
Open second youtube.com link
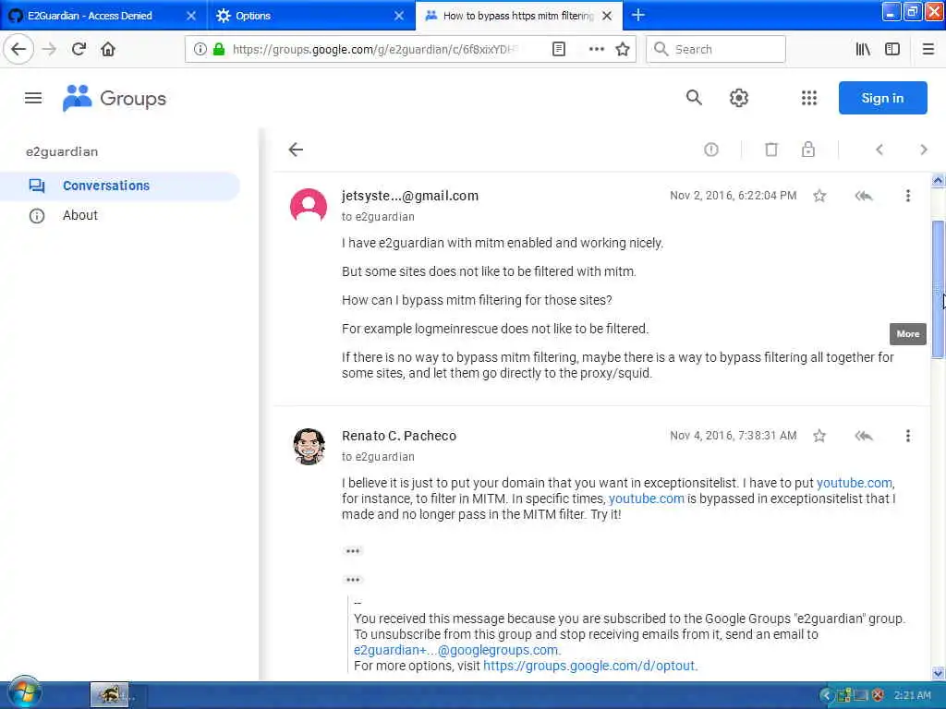click(x=646, y=499)
